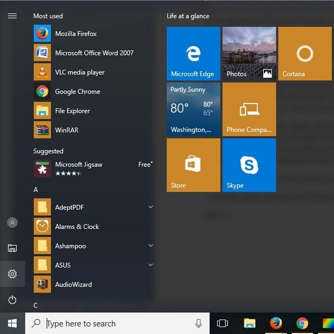Open VLC media player
334x334 pixels.
94,72
